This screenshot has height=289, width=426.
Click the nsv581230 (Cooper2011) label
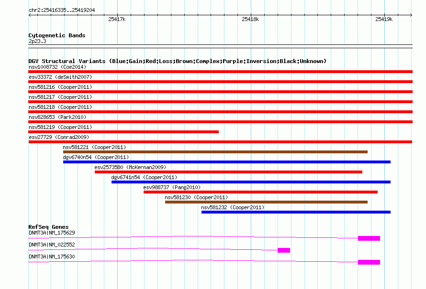point(196,197)
